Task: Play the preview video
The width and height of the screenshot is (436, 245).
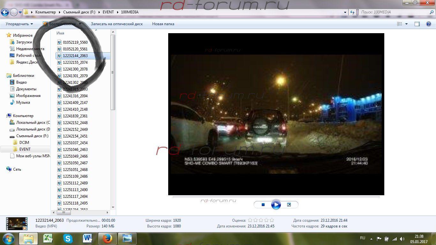Action: point(276,204)
